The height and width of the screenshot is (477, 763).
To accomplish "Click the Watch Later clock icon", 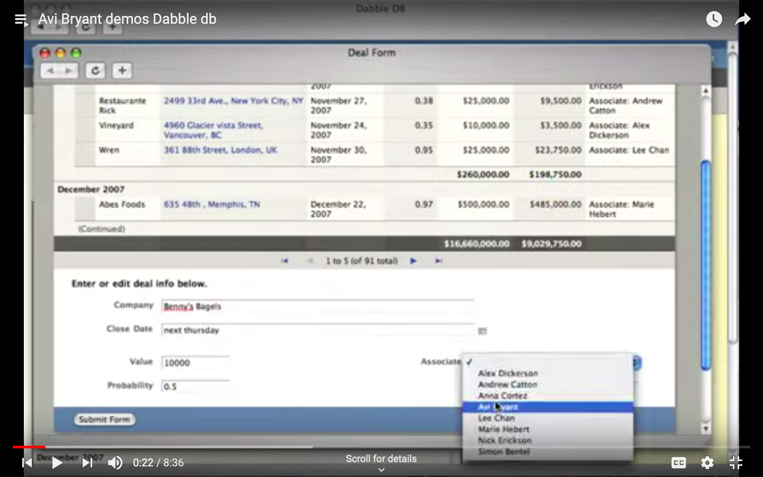I will tap(714, 20).
